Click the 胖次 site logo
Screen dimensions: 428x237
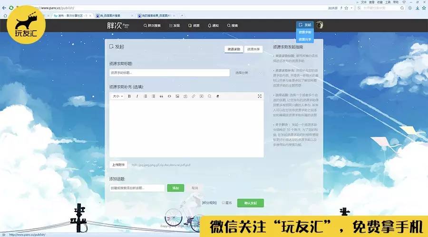(x=118, y=26)
